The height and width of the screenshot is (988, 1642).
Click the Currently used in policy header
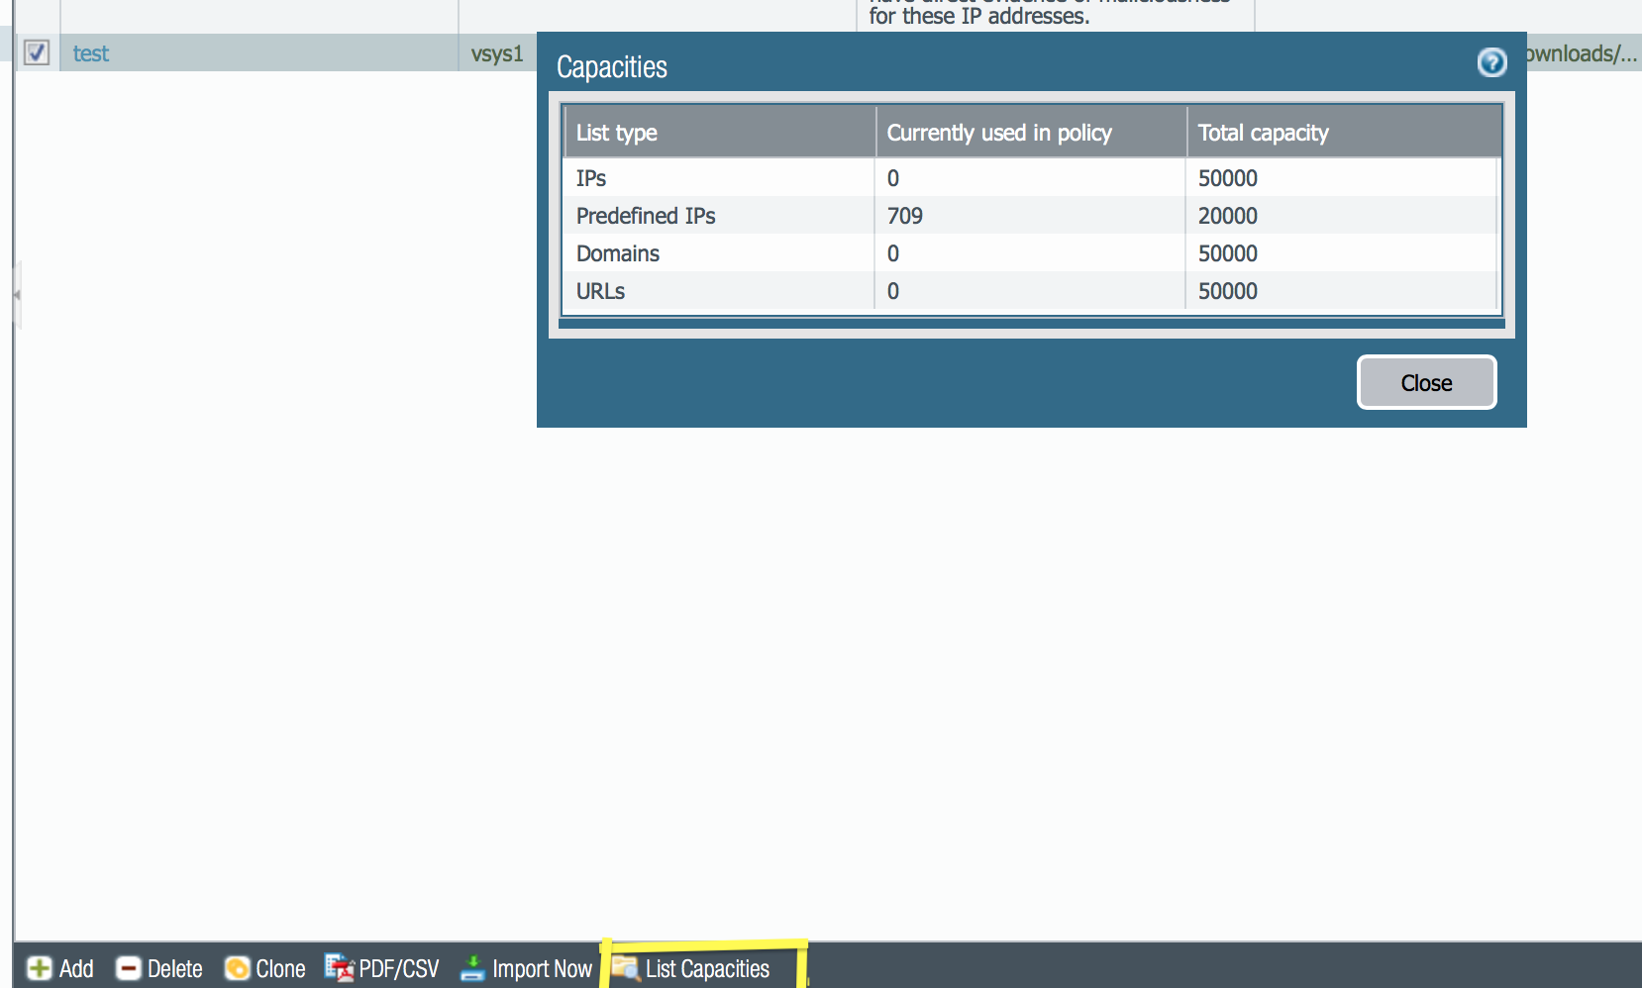tap(1000, 132)
